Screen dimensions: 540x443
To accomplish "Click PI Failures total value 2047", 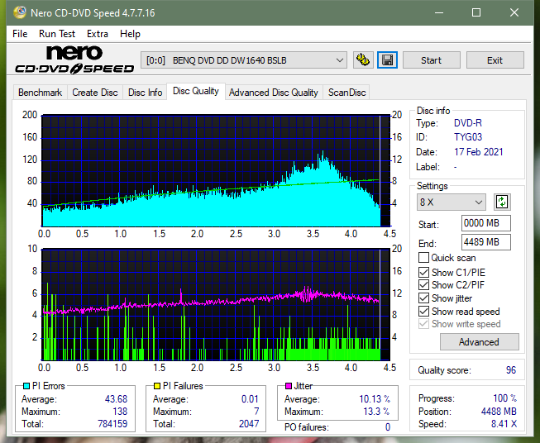I will (x=249, y=424).
